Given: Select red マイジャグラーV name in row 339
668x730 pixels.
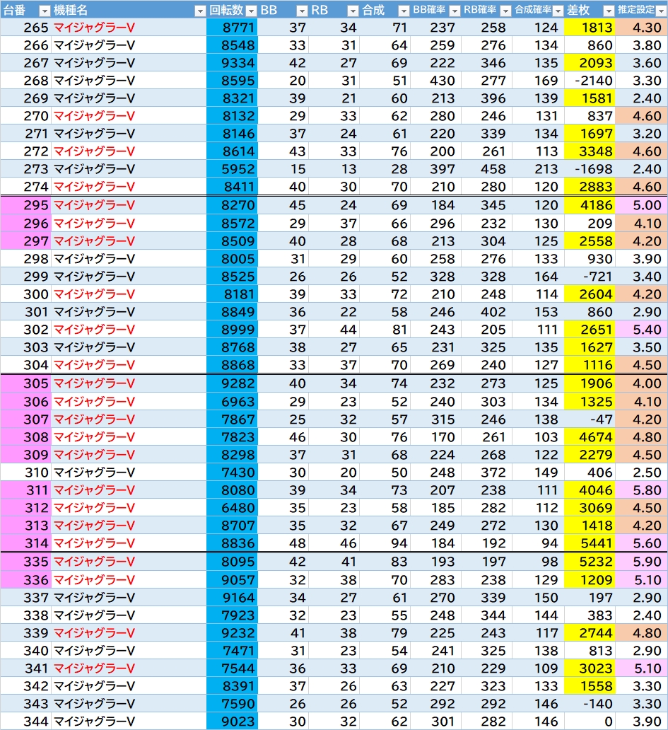Looking at the screenshot, I should pos(95,633).
